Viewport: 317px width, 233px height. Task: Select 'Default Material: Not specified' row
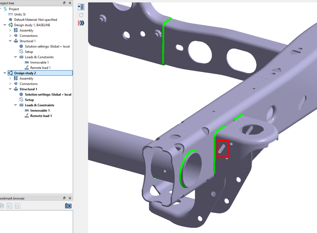tap(36, 20)
